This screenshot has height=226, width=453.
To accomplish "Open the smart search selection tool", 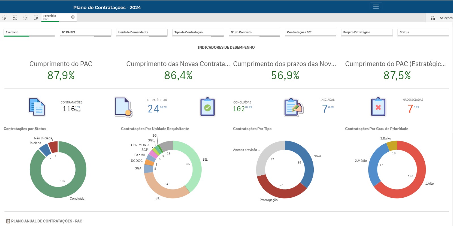I will [x=5, y=18].
